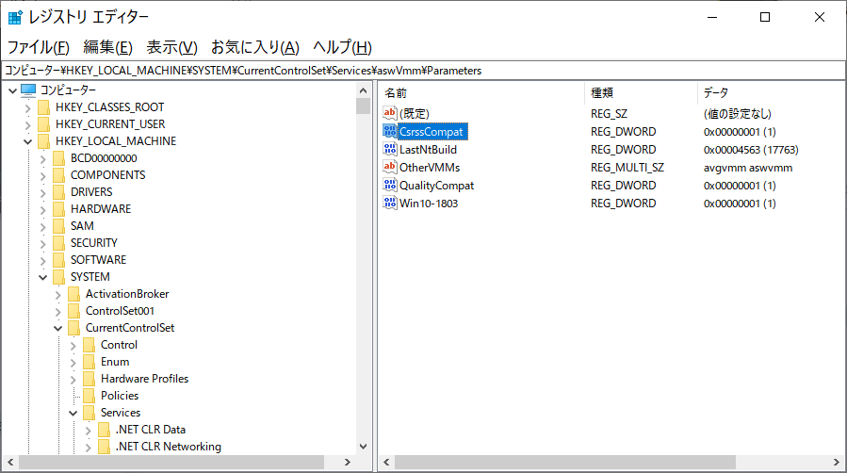Collapse the SYSTEM key
Screen dimensions: 847x473
click(x=42, y=278)
